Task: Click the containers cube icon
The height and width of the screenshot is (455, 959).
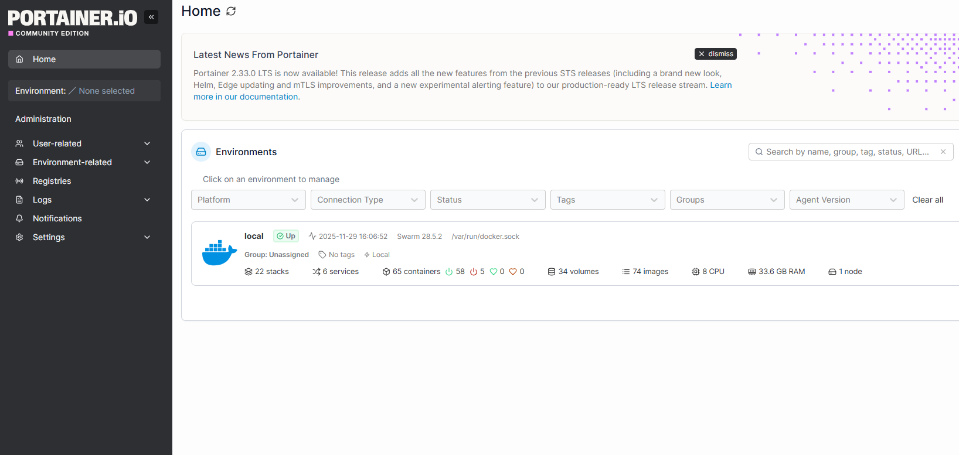Action: [386, 272]
